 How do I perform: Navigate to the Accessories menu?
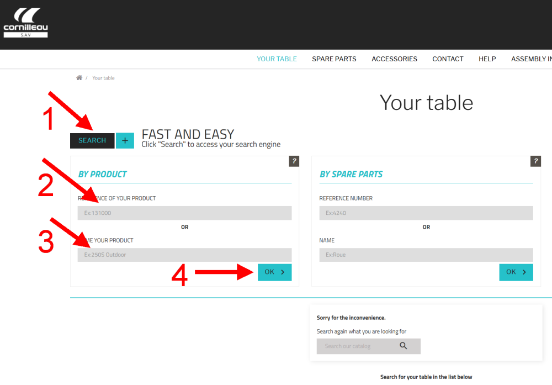tap(394, 59)
